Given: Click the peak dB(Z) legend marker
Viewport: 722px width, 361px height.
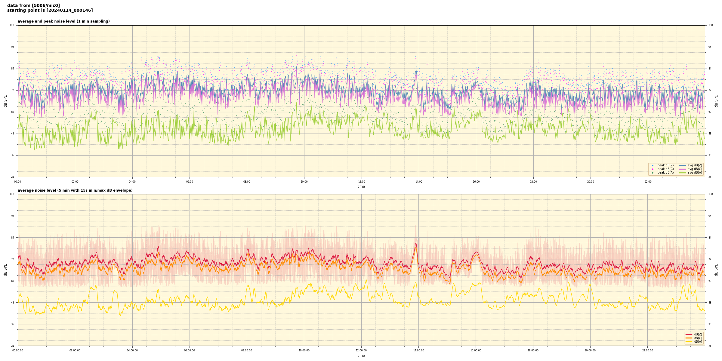Looking at the screenshot, I should (653, 165).
